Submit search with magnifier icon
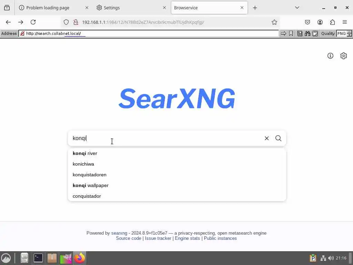Viewport: 353px width, 265px height. click(x=278, y=138)
